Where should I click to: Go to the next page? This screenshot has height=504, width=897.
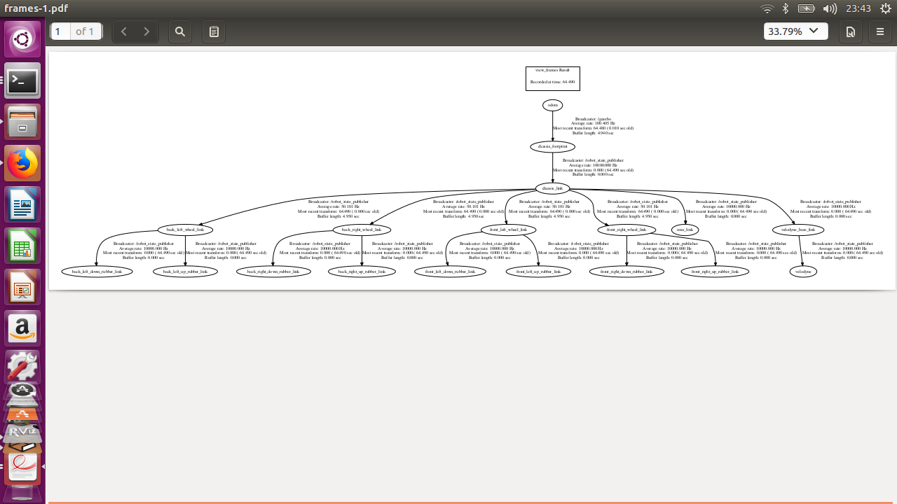point(146,31)
